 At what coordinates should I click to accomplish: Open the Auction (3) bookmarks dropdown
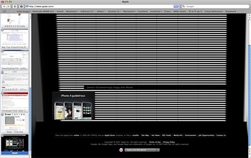(x=114, y=12)
